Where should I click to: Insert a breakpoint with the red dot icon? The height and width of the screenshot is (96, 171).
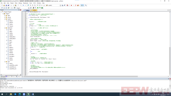pos(71,5)
